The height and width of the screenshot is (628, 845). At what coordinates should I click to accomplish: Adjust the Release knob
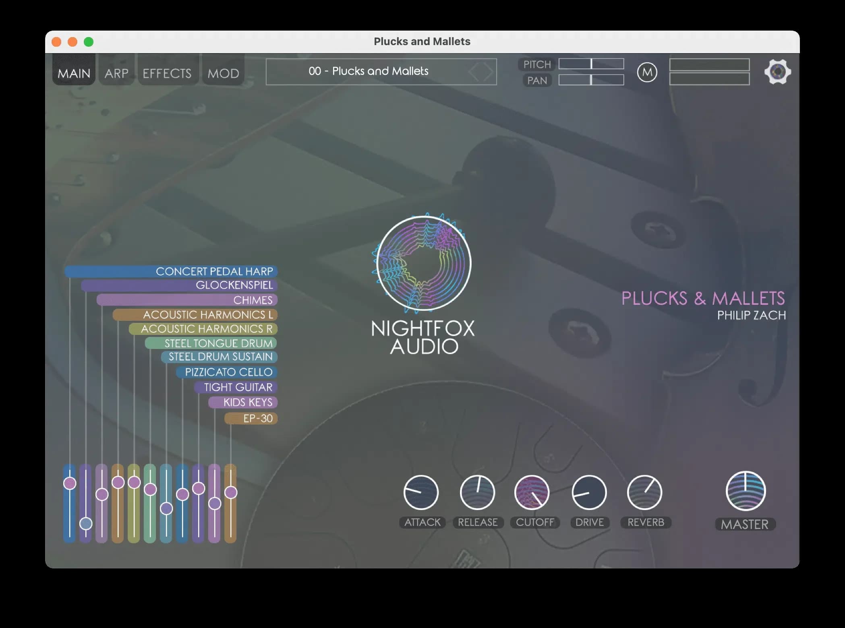point(477,492)
